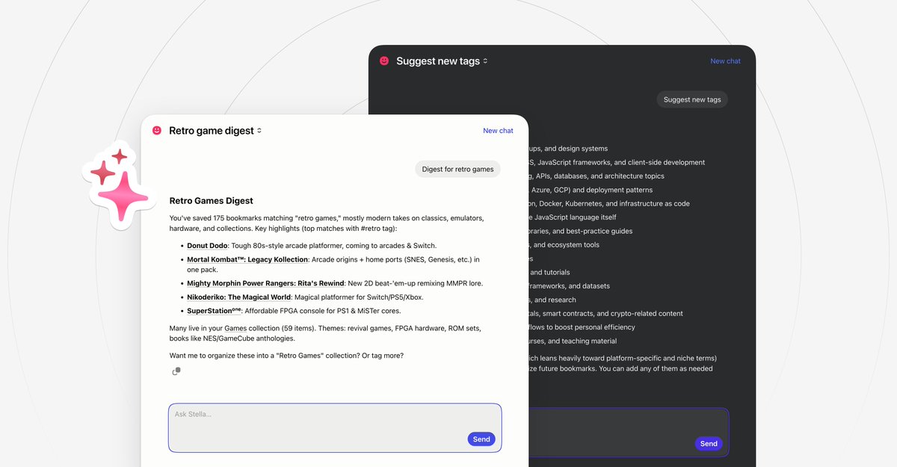Click the pink Stella face icon beside Retro game digest
The width and height of the screenshot is (897, 467).
coord(156,130)
